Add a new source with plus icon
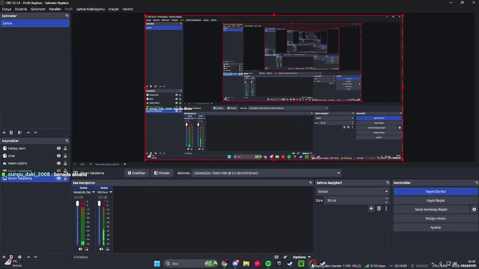The image size is (479, 269). (4, 257)
